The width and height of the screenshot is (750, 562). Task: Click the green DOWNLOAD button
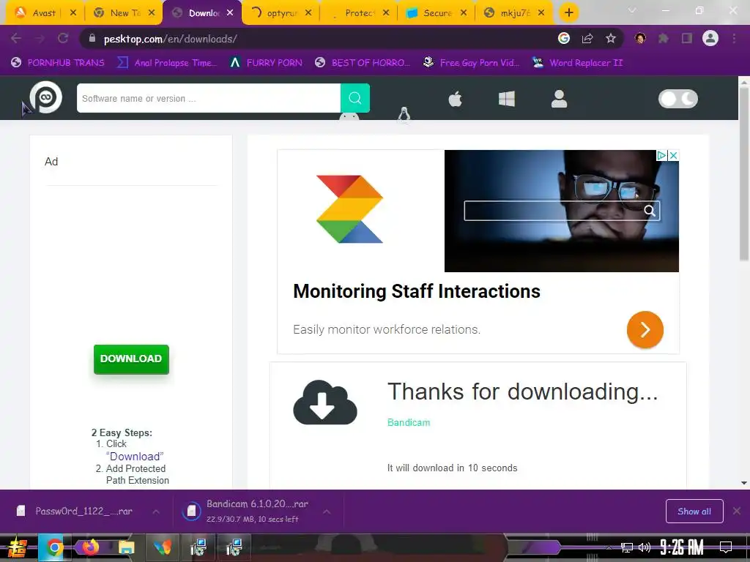click(x=131, y=359)
